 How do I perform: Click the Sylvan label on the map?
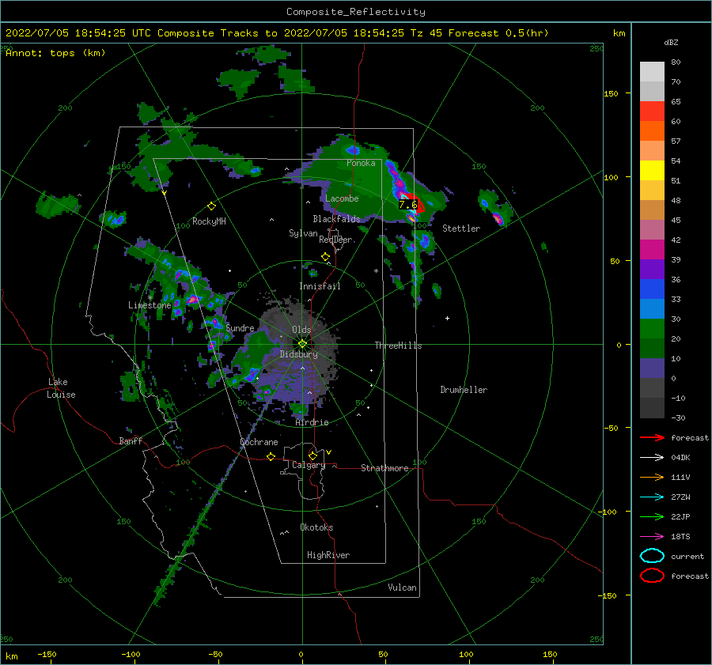coord(303,233)
